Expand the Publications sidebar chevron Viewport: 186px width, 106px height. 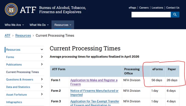coord(42,64)
